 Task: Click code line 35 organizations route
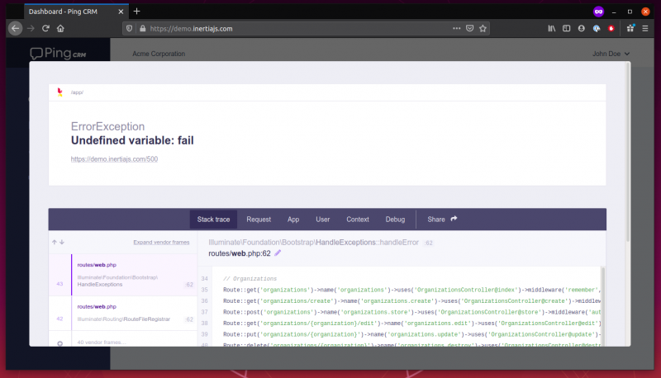point(411,290)
